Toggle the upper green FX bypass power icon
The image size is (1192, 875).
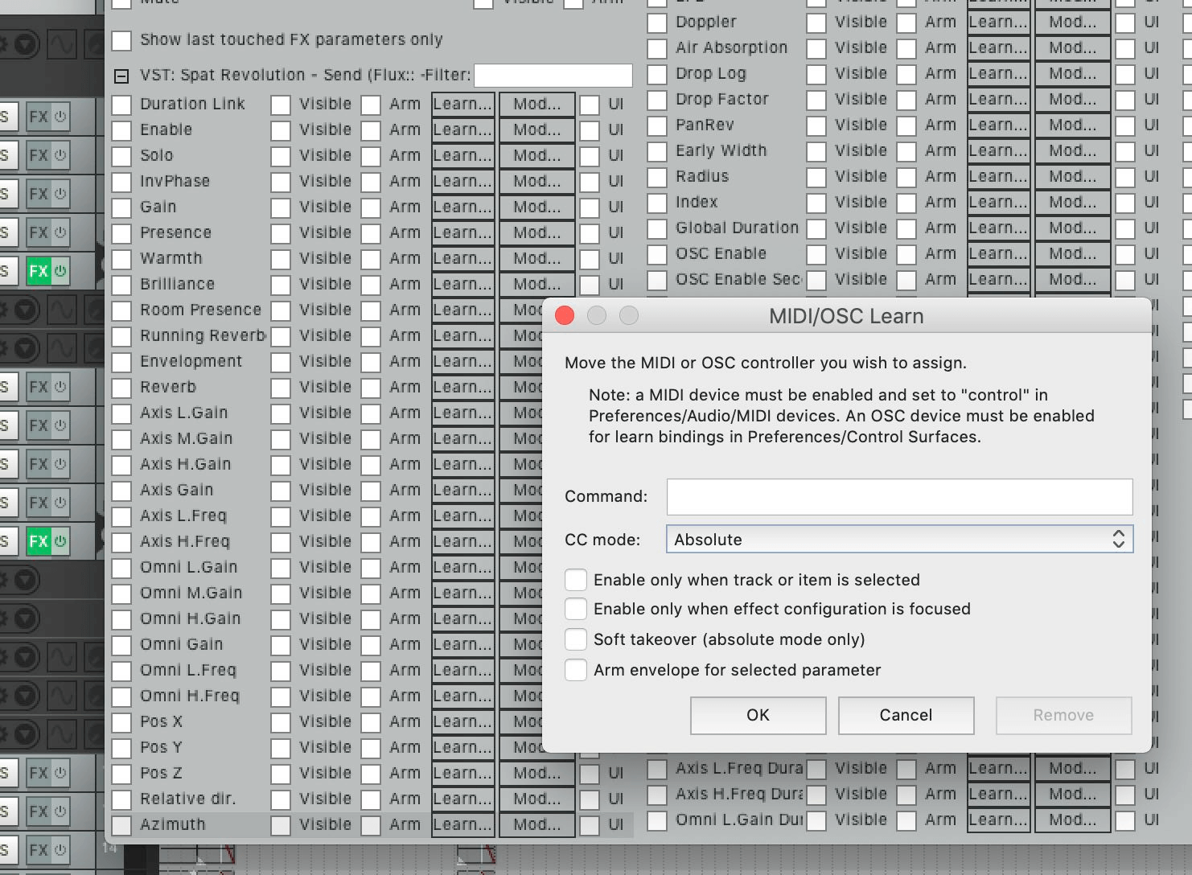[x=60, y=271]
